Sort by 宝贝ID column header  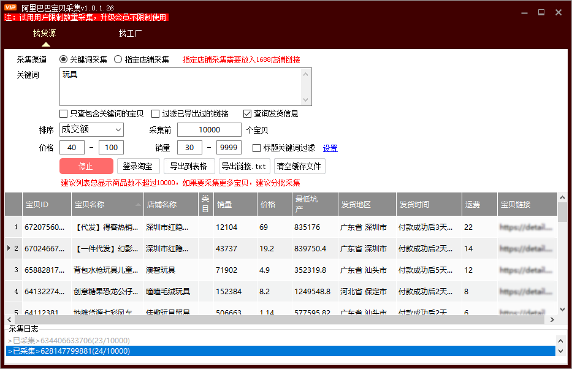pyautogui.click(x=47, y=204)
